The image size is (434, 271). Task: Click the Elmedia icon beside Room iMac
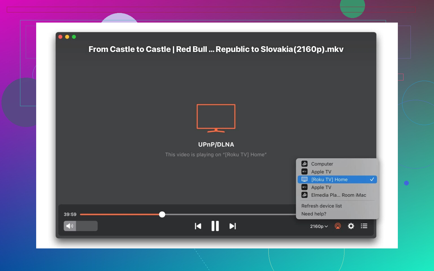point(304,195)
